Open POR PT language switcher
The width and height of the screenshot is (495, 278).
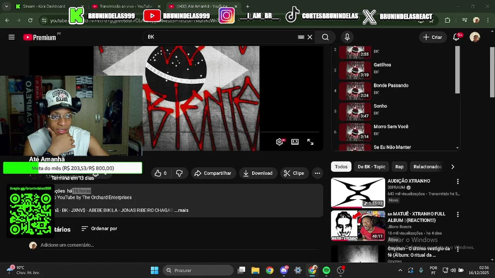(434, 270)
